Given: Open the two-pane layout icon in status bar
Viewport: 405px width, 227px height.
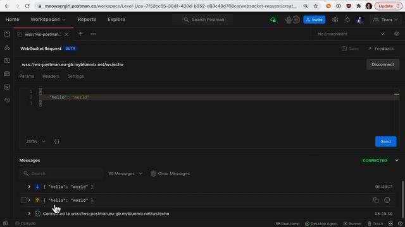Looking at the screenshot, I should pyautogui.click(x=390, y=223).
